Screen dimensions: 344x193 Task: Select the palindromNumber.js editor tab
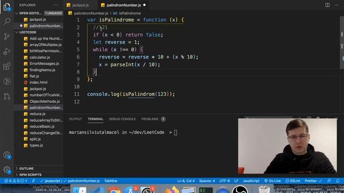pos(124,5)
